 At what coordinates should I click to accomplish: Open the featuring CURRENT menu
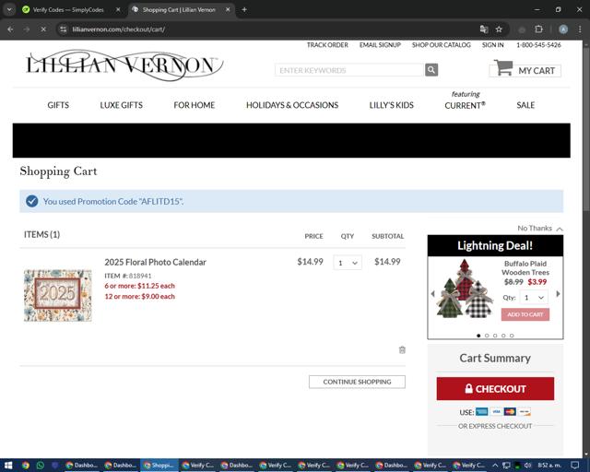pos(465,100)
